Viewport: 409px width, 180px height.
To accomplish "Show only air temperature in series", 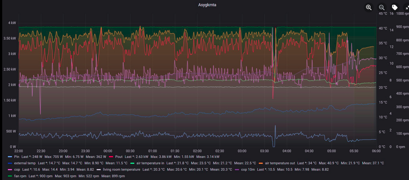I will pos(150,163).
